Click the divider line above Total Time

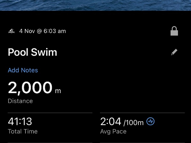coord(50,113)
